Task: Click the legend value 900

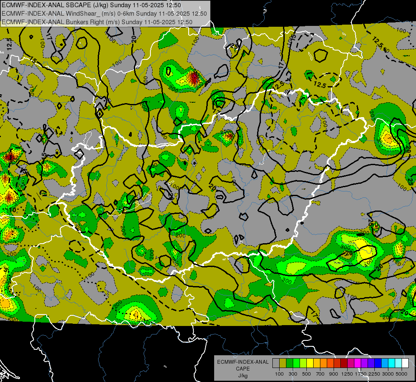Action: coord(334,374)
